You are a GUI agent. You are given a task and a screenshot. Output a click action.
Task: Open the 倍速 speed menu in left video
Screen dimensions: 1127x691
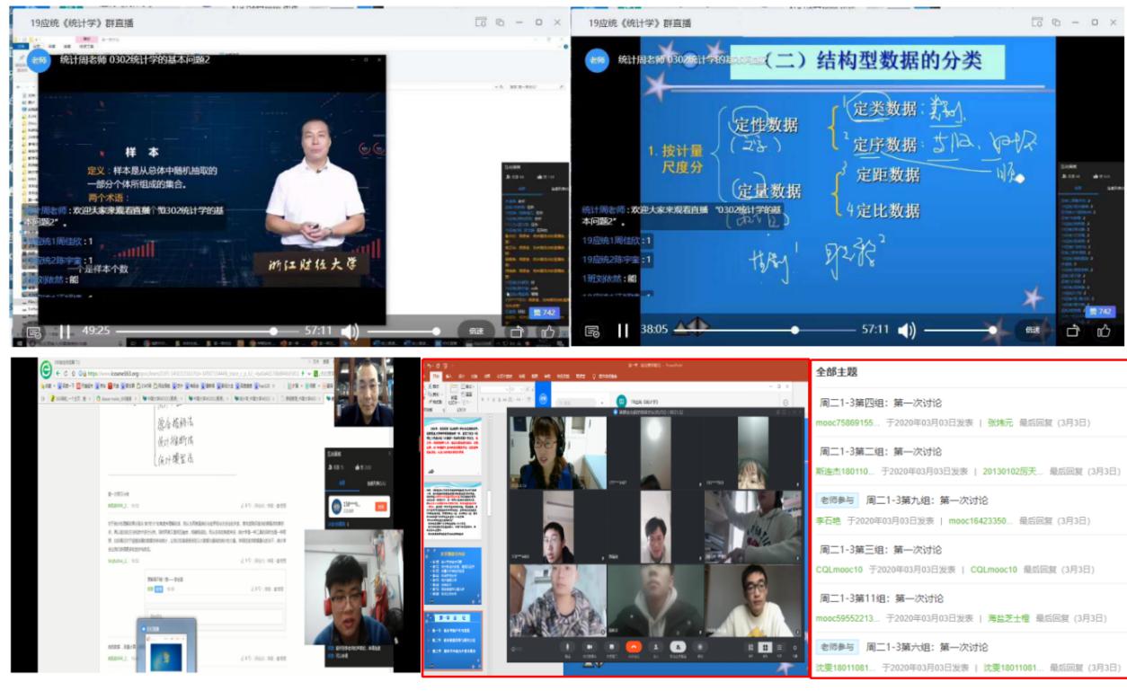tap(476, 331)
